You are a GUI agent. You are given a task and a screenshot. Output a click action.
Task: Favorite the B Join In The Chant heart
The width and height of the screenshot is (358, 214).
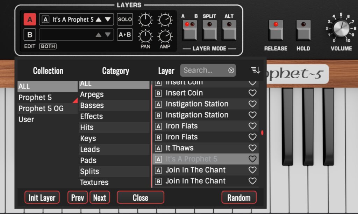pyautogui.click(x=252, y=181)
